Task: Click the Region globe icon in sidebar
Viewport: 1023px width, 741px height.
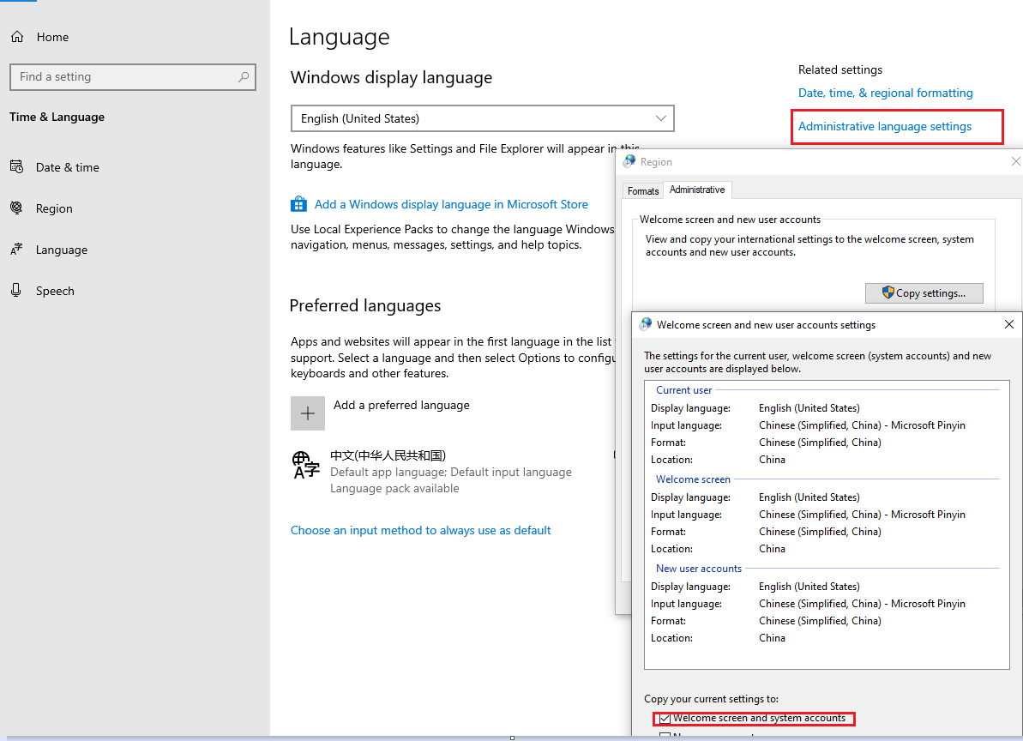Action: point(16,208)
